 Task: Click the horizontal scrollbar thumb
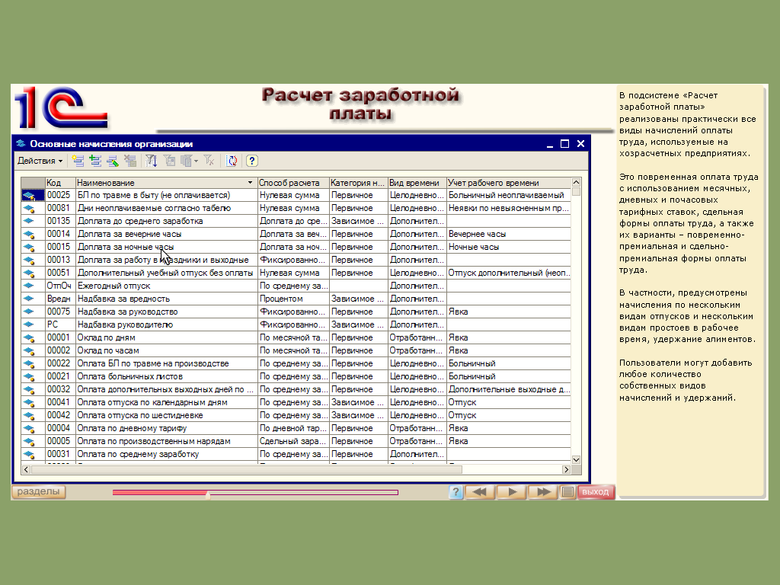[246, 469]
